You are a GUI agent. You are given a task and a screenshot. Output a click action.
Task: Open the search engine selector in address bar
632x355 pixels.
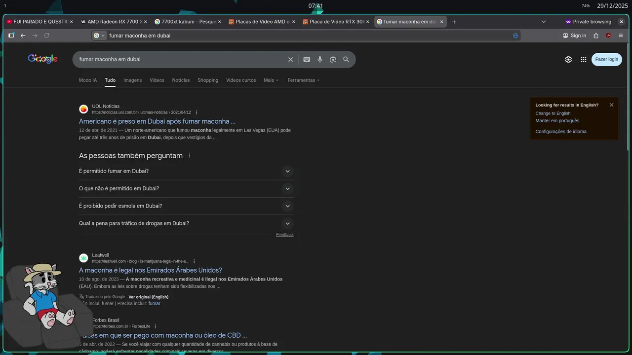(x=99, y=35)
